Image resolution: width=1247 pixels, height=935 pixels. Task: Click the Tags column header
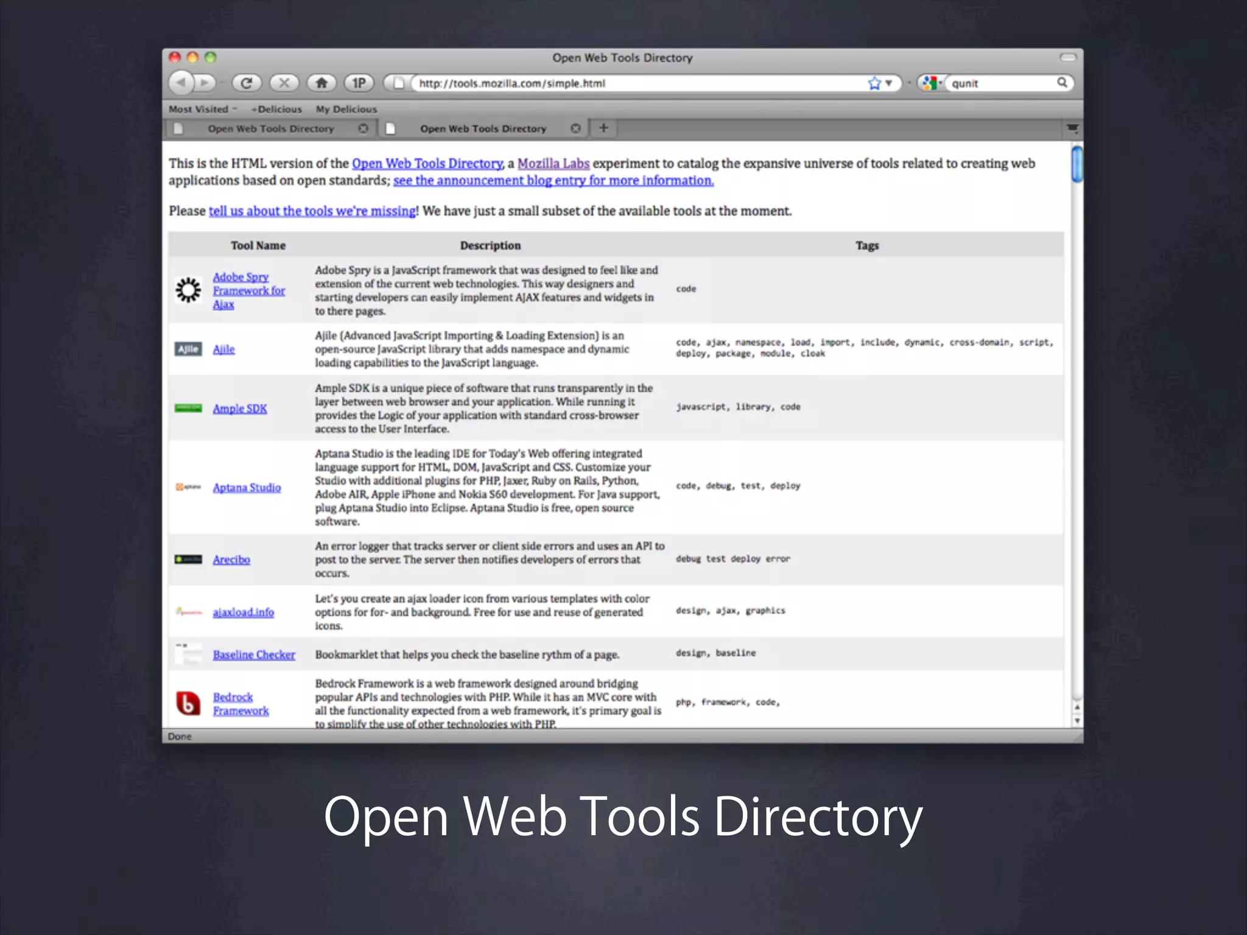867,245
